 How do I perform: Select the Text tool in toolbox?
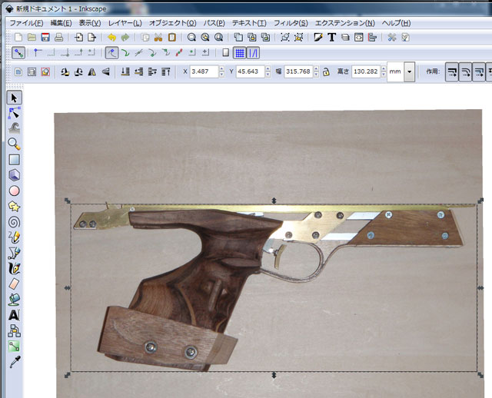(x=14, y=315)
